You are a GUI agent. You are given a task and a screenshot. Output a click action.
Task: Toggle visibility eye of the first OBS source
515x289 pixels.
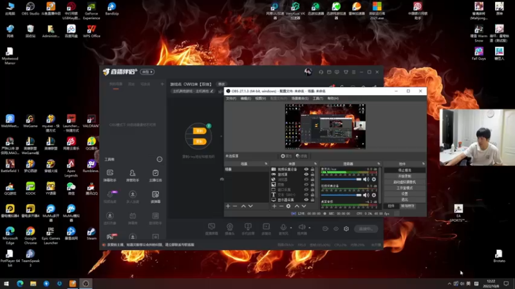point(306,170)
